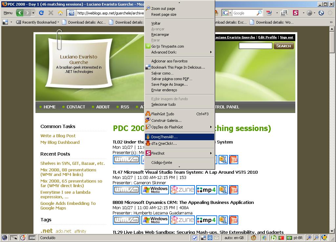This screenshot has width=336, height=242.
Task: Click the zoom out magnifier in status bar
Action: [x=316, y=237]
